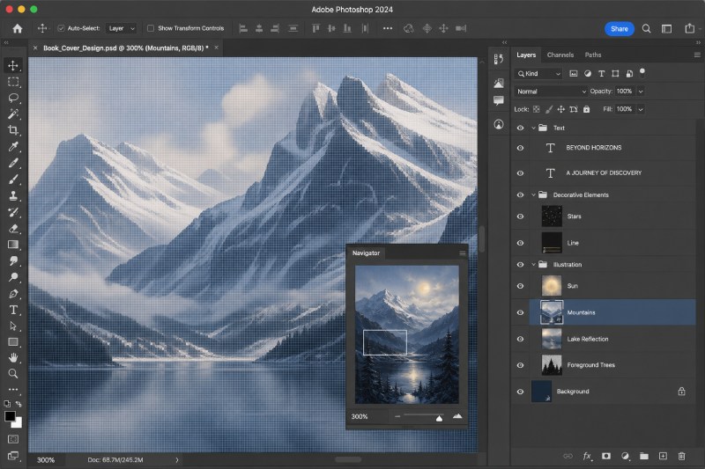Select the Rectangular Marquee tool
705x469 pixels.
tap(13, 82)
